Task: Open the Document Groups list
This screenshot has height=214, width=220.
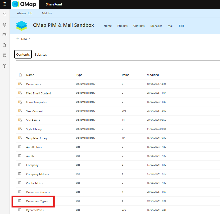Action: click(38, 192)
